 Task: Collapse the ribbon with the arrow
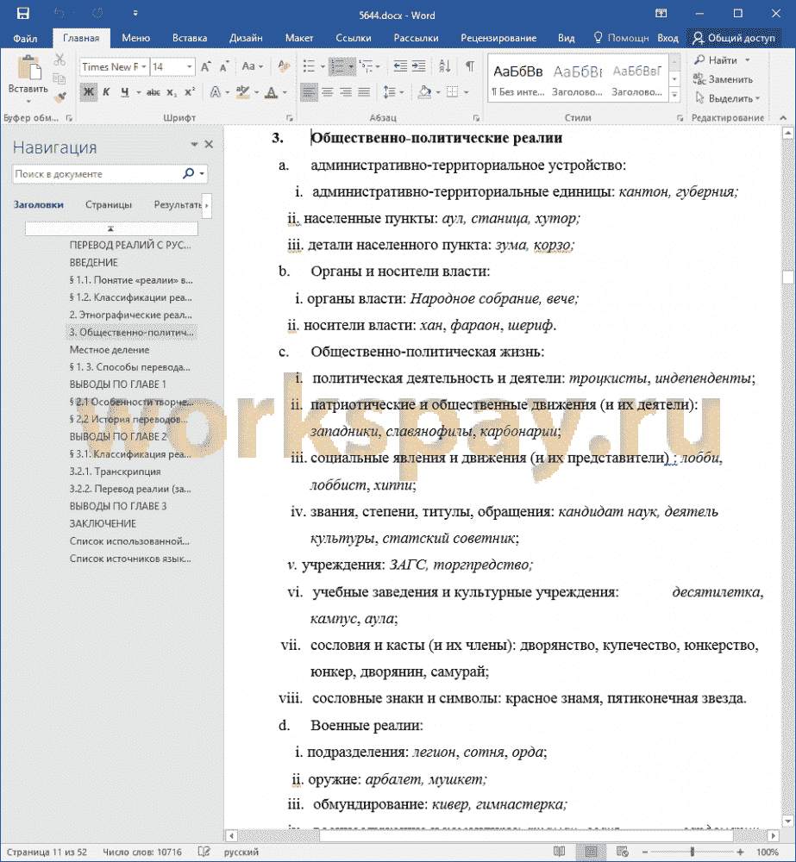click(x=783, y=117)
